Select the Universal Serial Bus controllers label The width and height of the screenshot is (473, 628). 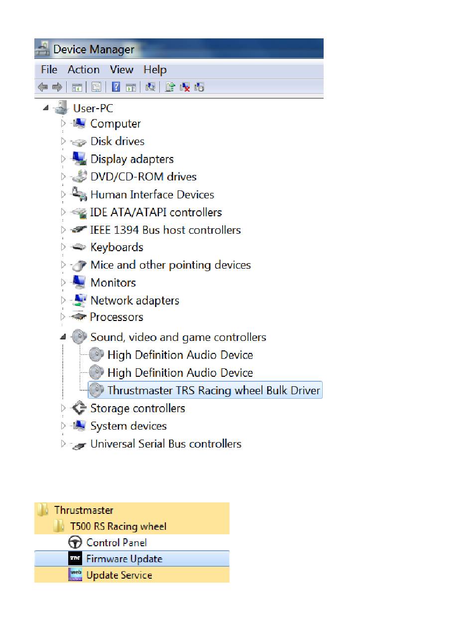[166, 444]
